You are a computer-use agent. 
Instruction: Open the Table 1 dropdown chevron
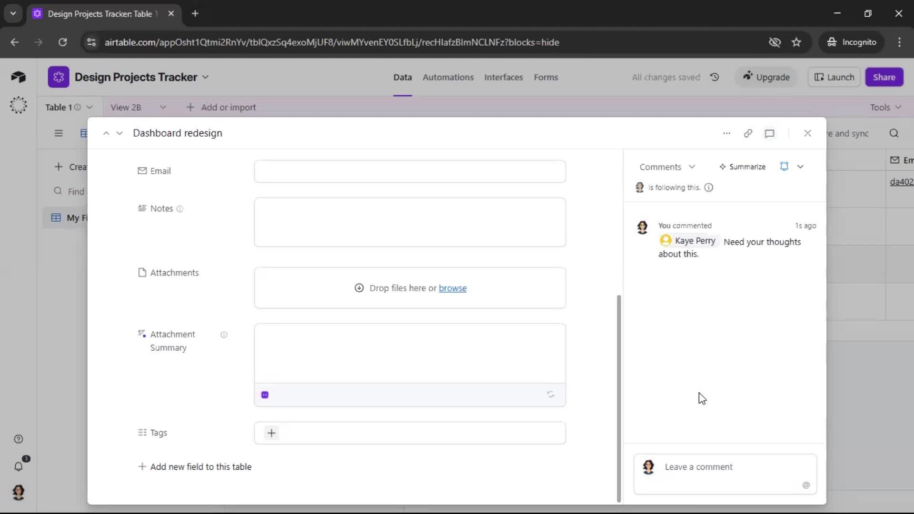(89, 108)
